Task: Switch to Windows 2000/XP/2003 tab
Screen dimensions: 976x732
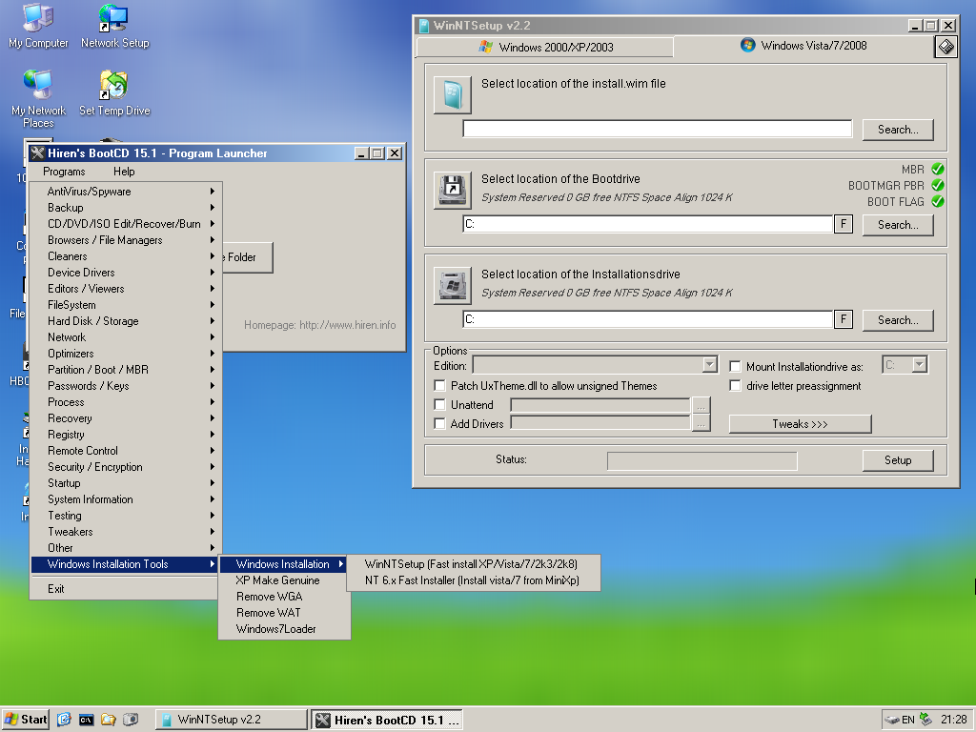Action: (545, 46)
